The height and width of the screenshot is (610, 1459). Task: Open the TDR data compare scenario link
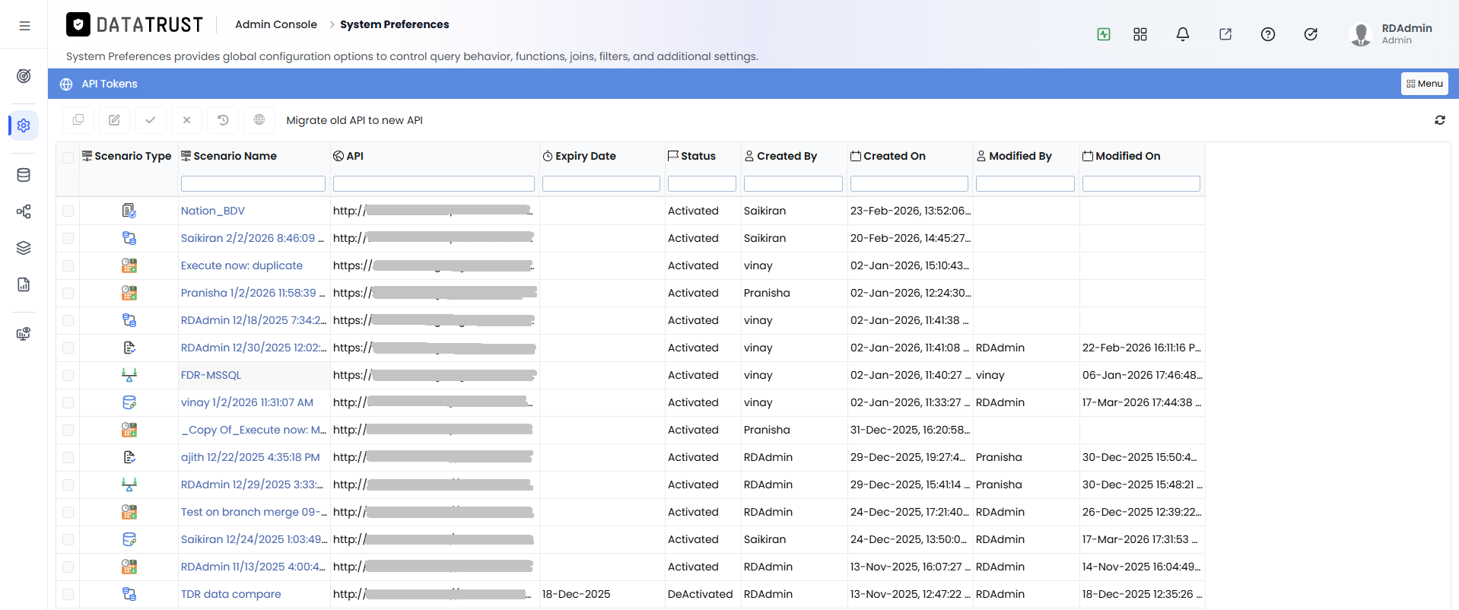coord(231,594)
